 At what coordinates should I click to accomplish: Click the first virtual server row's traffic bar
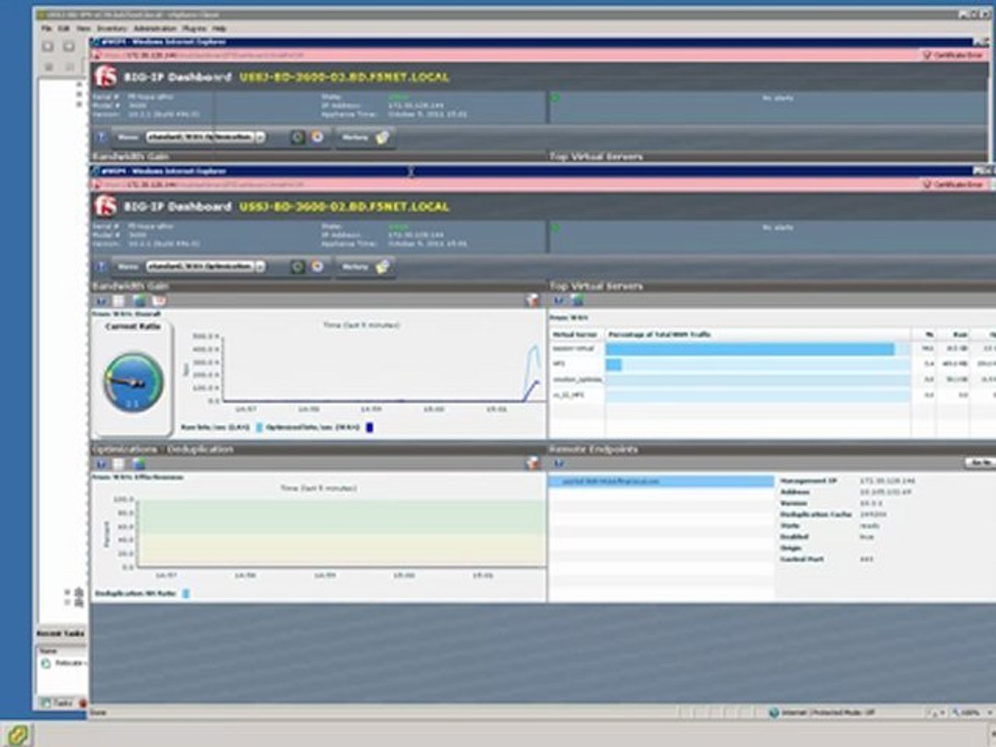[750, 349]
